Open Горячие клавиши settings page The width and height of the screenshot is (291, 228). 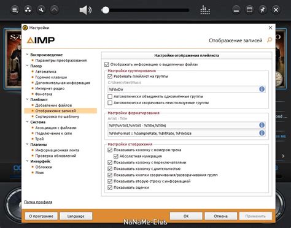pos(51,77)
